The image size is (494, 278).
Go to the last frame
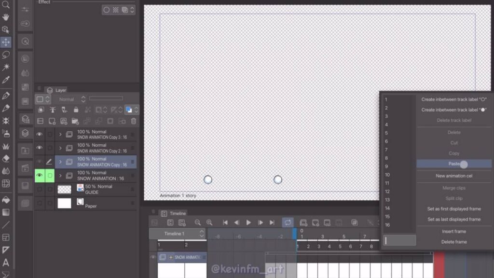(x=272, y=222)
